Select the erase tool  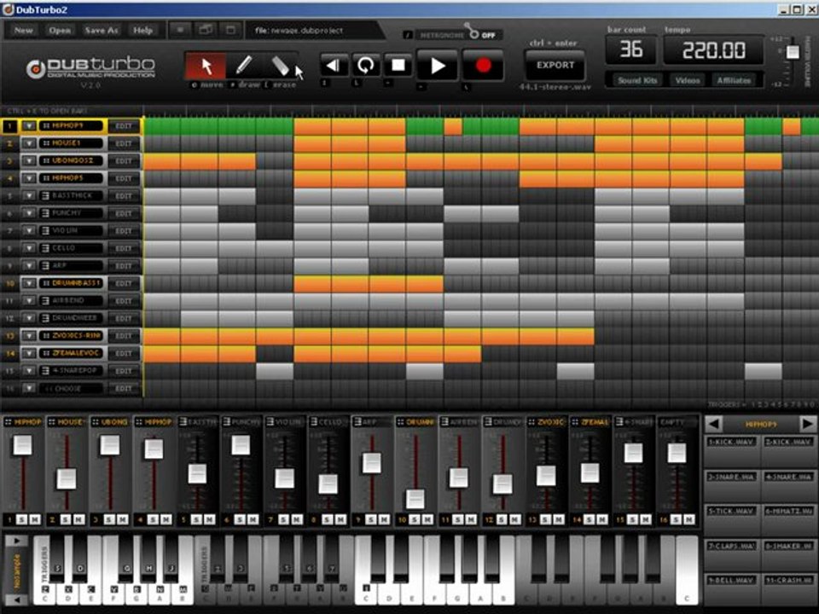coord(281,66)
